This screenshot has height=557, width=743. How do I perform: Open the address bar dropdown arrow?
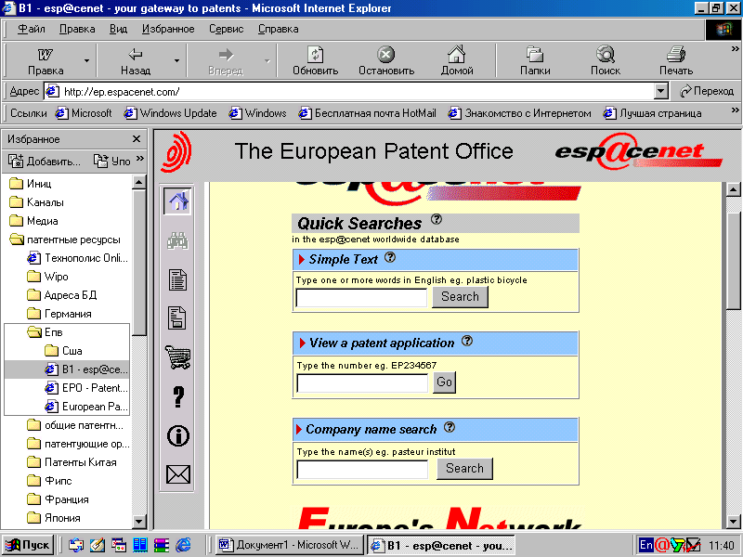tap(661, 91)
